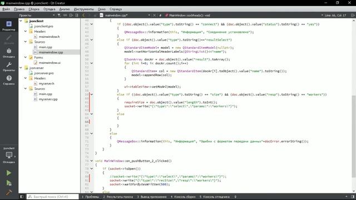Image resolution: width=356 pixels, height=200 pixels.
Task: Toggle the left sidebar visibility in the status bar
Action: (22, 197)
